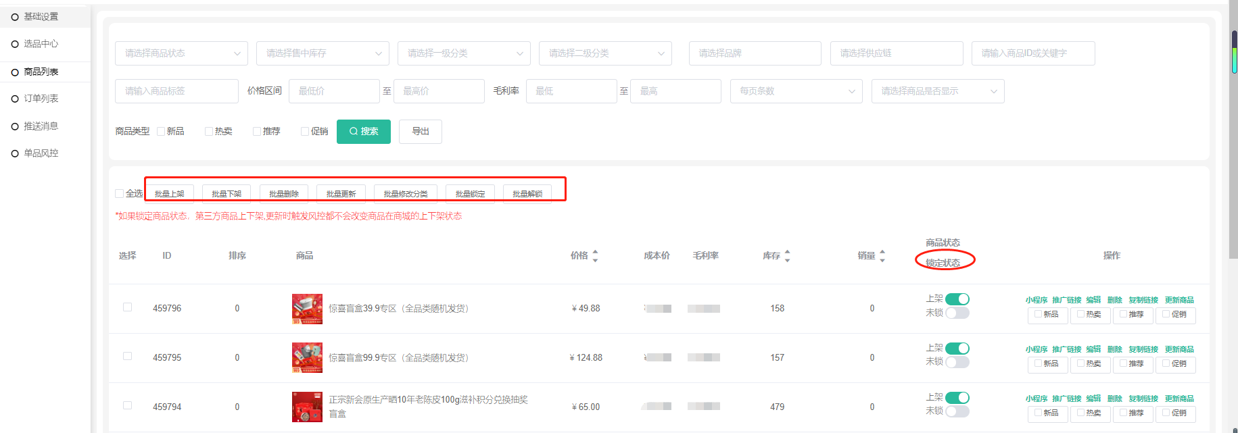This screenshot has height=433, width=1238.
Task: Click the 毛利率 最低 field
Action: coord(571,91)
